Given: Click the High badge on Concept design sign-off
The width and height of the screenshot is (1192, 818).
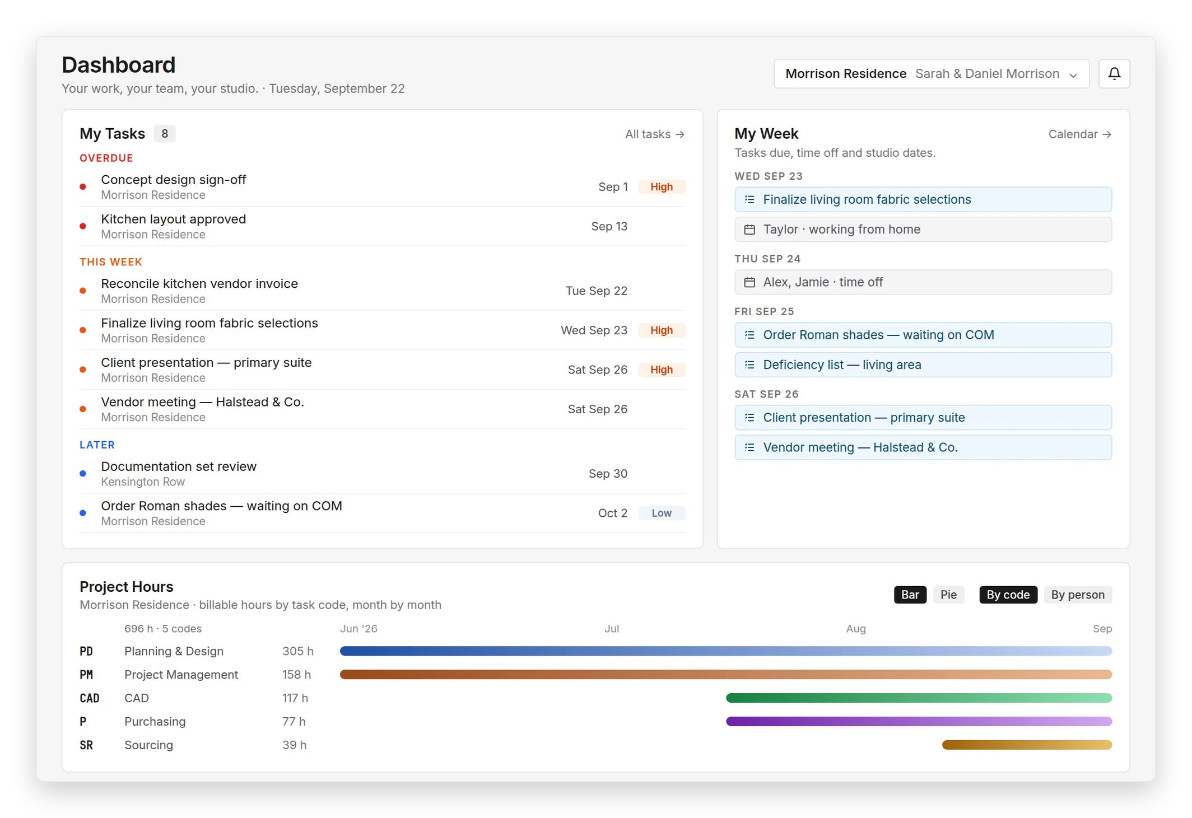Looking at the screenshot, I should click(x=662, y=187).
